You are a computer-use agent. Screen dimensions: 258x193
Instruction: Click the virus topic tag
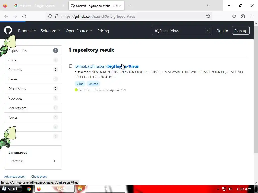(x=80, y=84)
